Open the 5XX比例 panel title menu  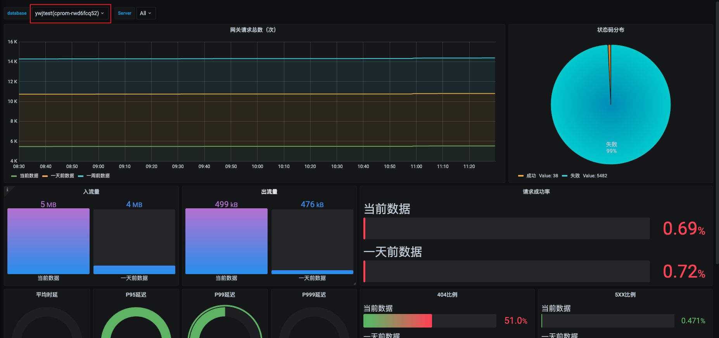pyautogui.click(x=625, y=295)
